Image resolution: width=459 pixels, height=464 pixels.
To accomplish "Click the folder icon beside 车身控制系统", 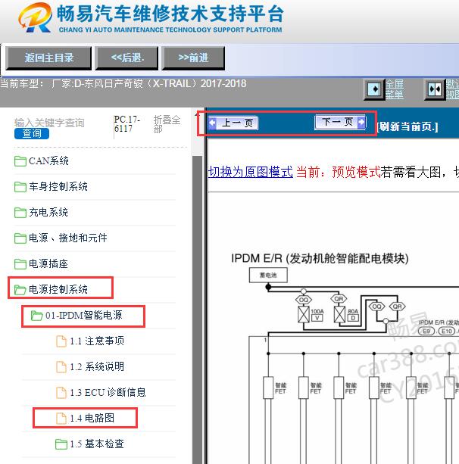I will [x=20, y=187].
